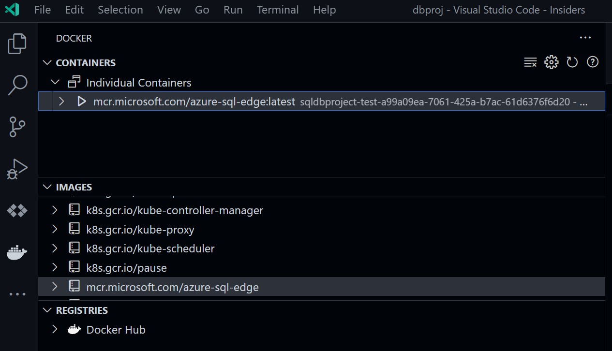Image resolution: width=612 pixels, height=351 pixels.
Task: Click the running container play icon
Action: coord(81,102)
